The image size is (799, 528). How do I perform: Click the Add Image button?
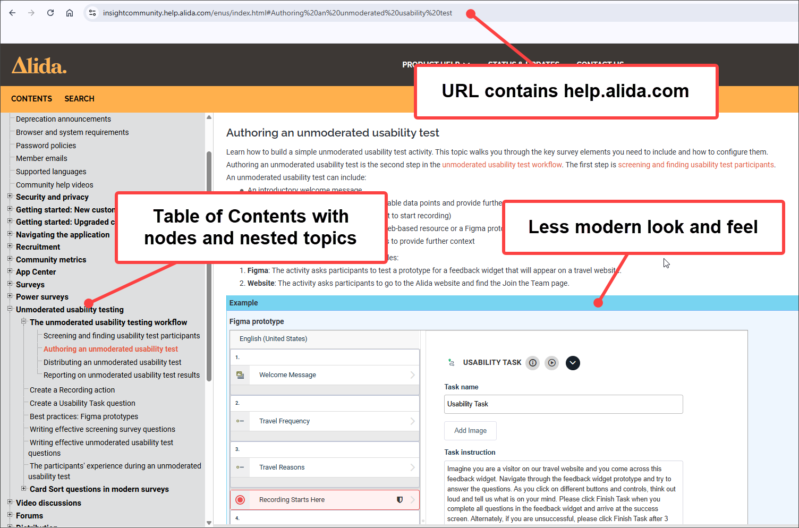(x=470, y=431)
